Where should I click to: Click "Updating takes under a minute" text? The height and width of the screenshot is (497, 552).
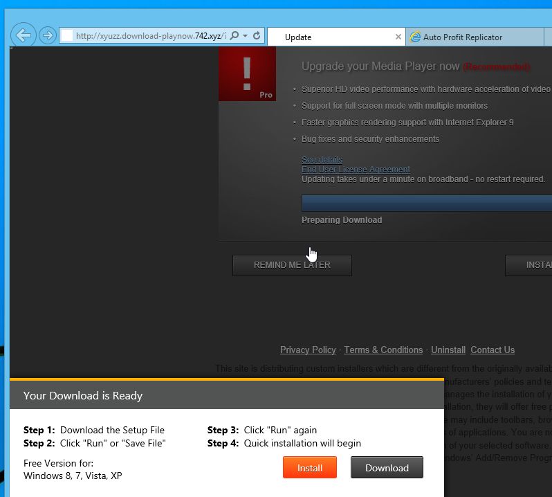(423, 179)
